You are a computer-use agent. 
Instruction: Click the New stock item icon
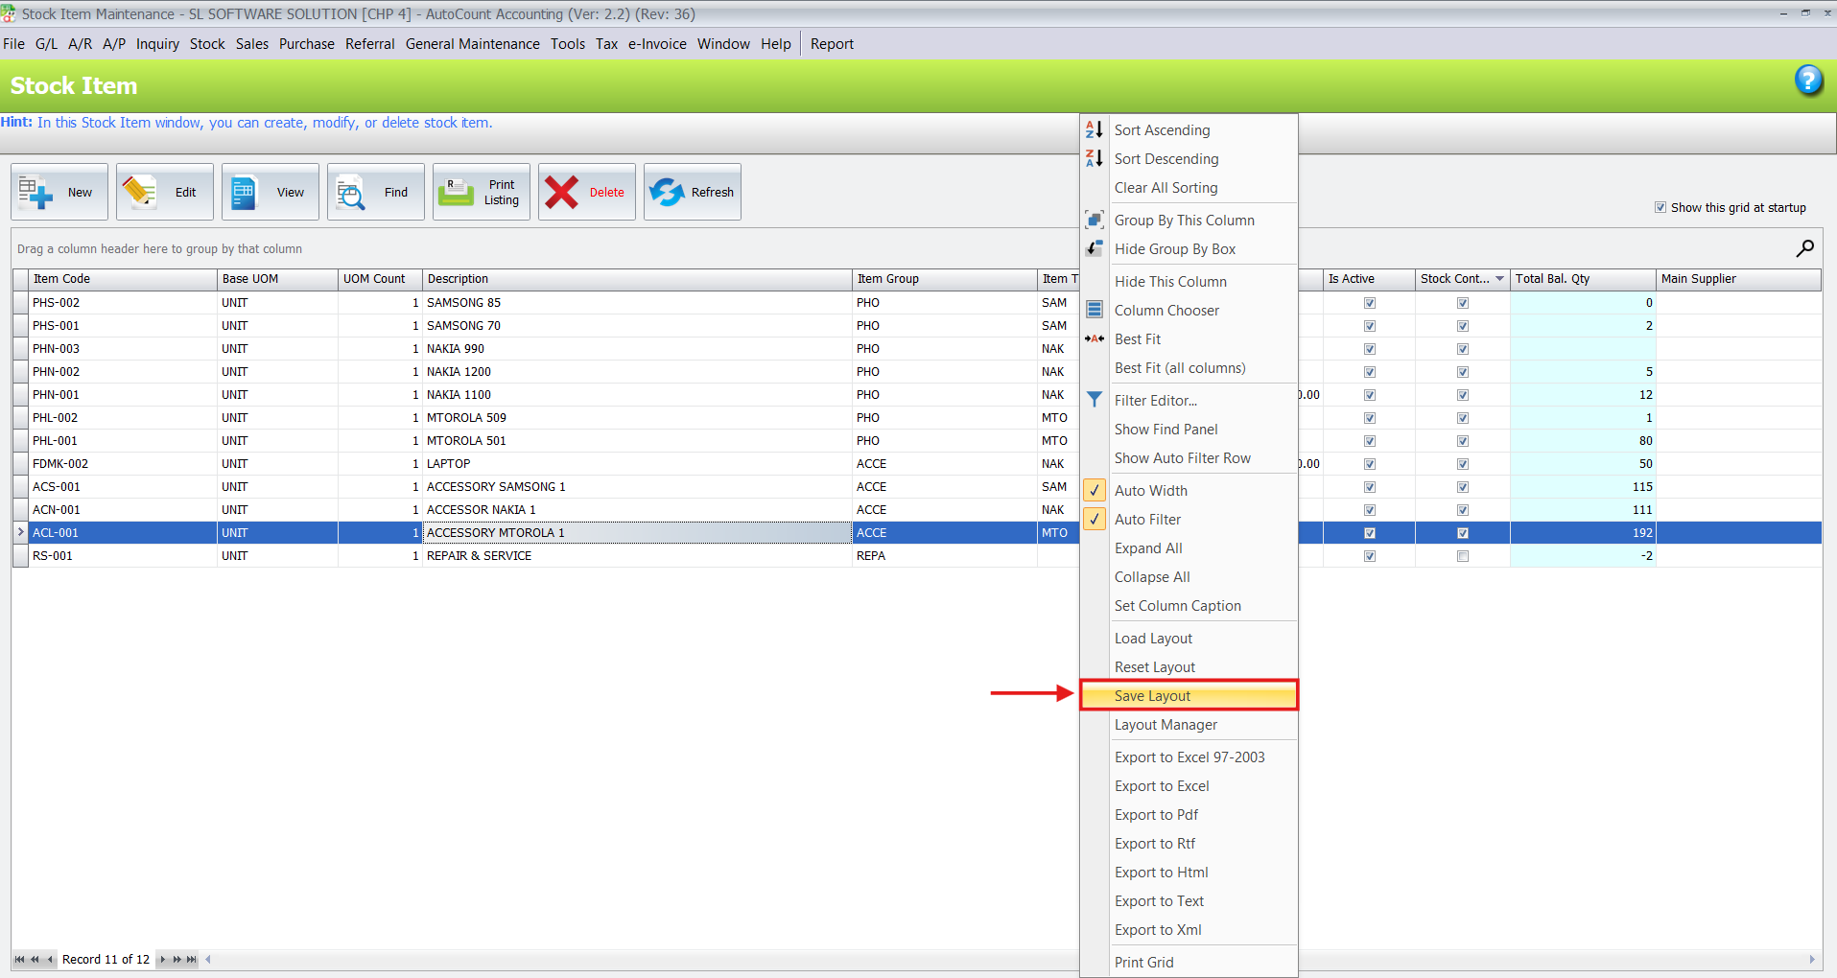pos(35,193)
